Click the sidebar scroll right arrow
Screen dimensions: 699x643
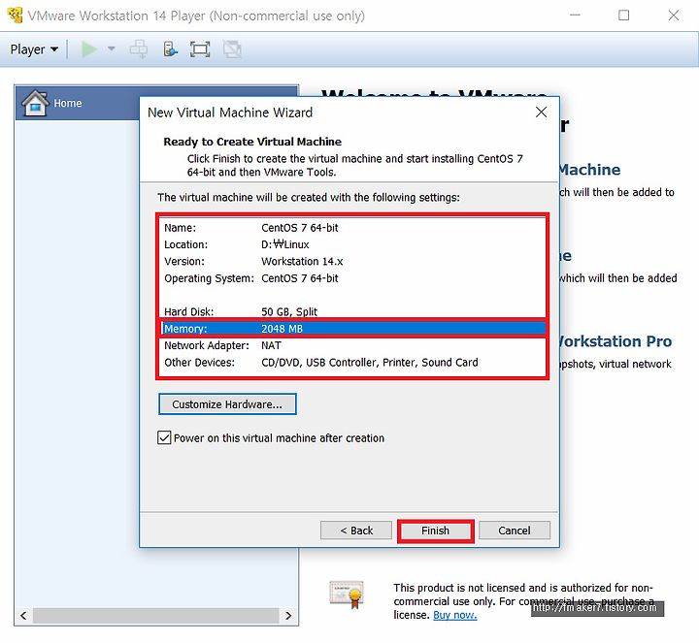click(288, 616)
